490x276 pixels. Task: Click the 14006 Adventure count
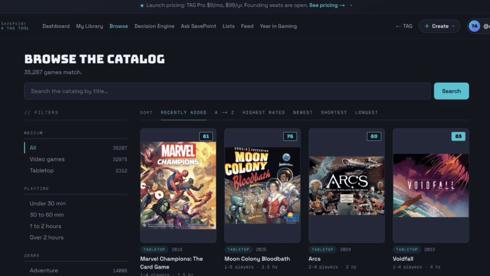point(120,270)
